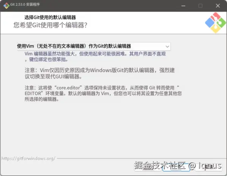Viewport: 227px width, 176px height.
Task: Open the https://gitforwindows.org/ link
Action: pos(28,159)
